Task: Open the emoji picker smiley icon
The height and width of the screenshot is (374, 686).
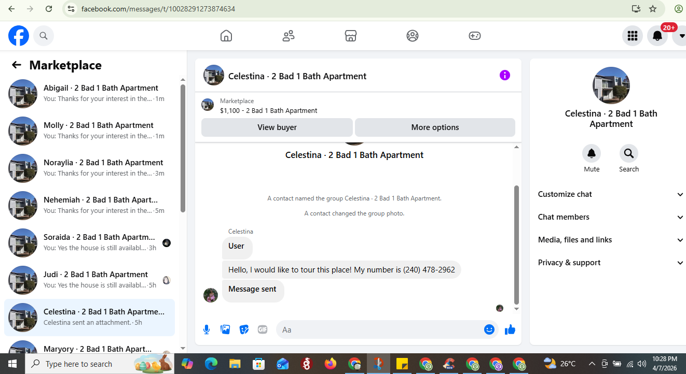Action: (x=489, y=329)
